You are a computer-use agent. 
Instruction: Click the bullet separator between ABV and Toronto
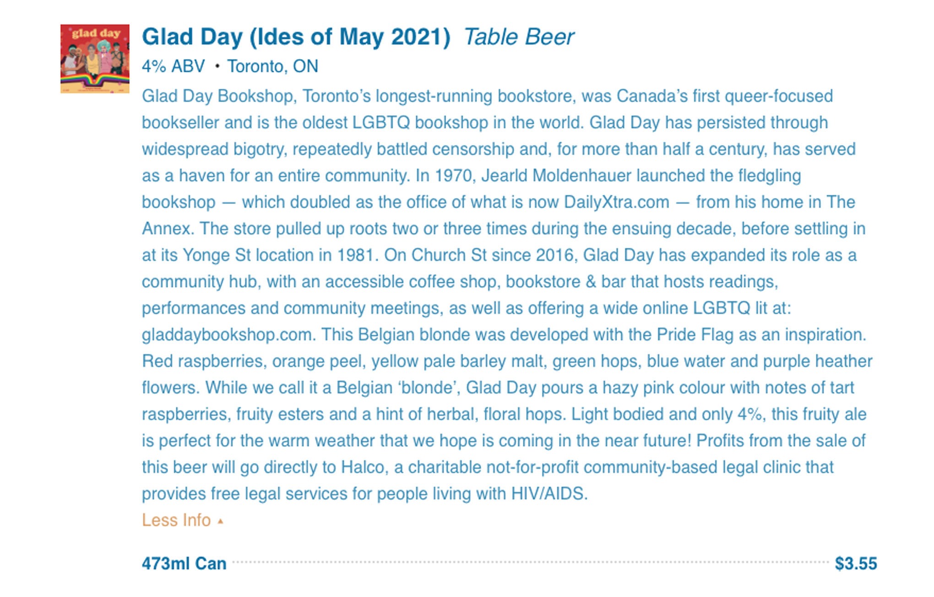click(x=217, y=67)
